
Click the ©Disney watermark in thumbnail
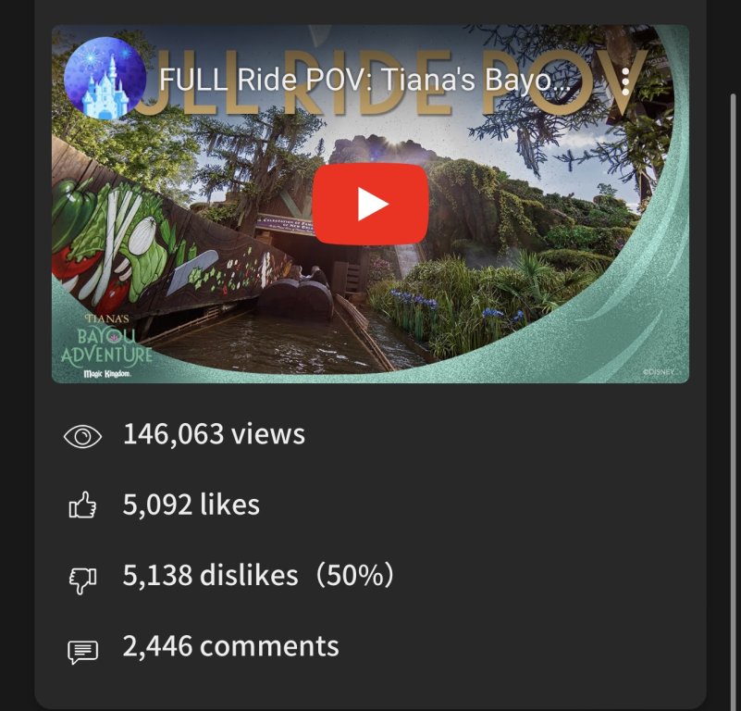(659, 372)
